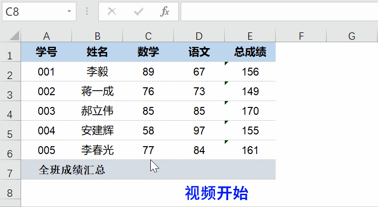378x207 pixels.
Task: Select row 8 header
Action: (10, 189)
